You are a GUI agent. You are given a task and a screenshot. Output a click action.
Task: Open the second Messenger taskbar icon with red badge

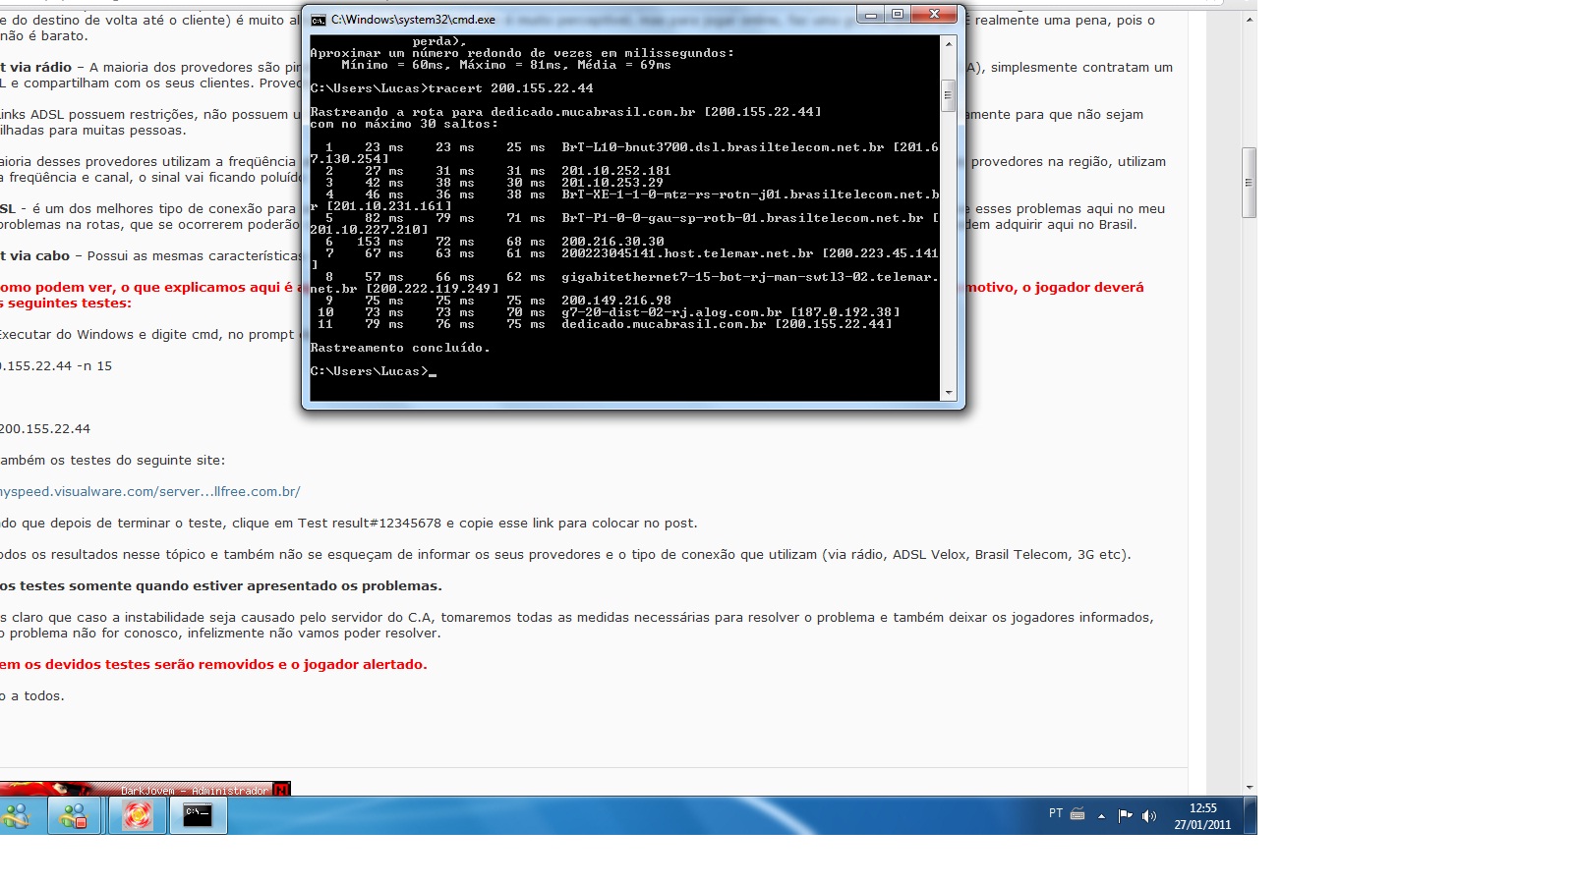[75, 815]
